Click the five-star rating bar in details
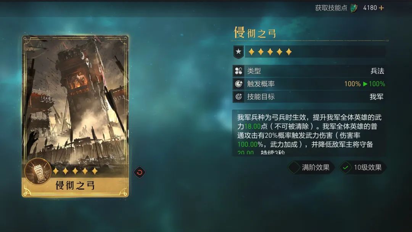This screenshot has width=412, height=232. pos(315,52)
